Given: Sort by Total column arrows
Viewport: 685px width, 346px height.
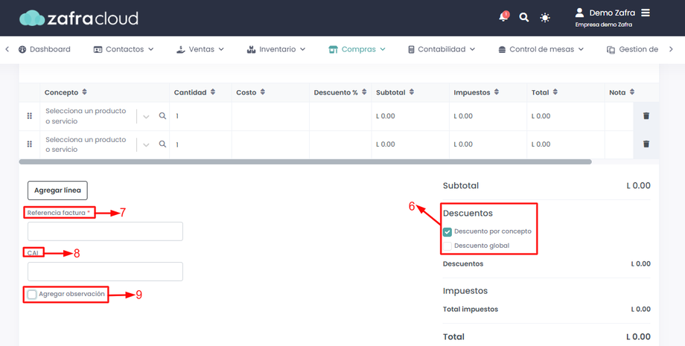Looking at the screenshot, I should click(x=555, y=92).
